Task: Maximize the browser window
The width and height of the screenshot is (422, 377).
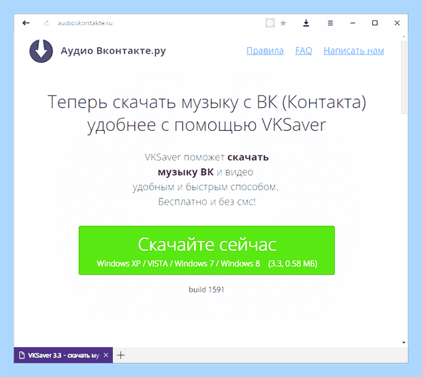Action: coord(375,23)
